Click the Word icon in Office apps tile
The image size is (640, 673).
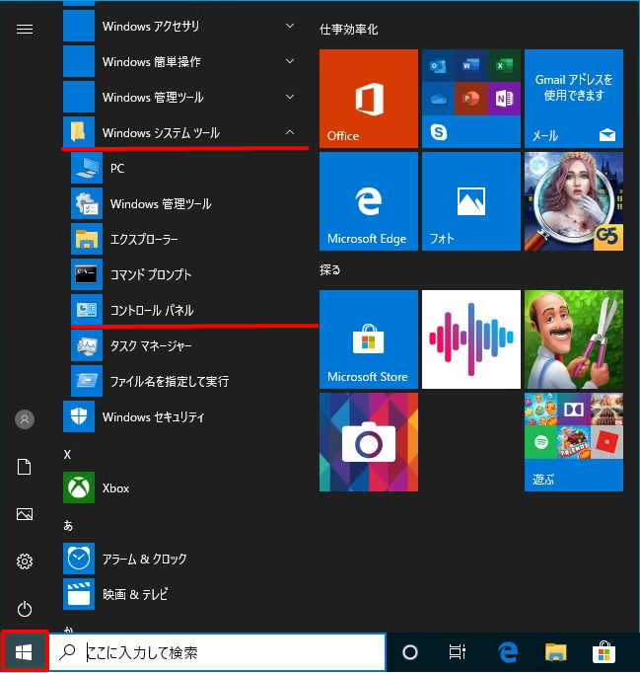click(471, 66)
